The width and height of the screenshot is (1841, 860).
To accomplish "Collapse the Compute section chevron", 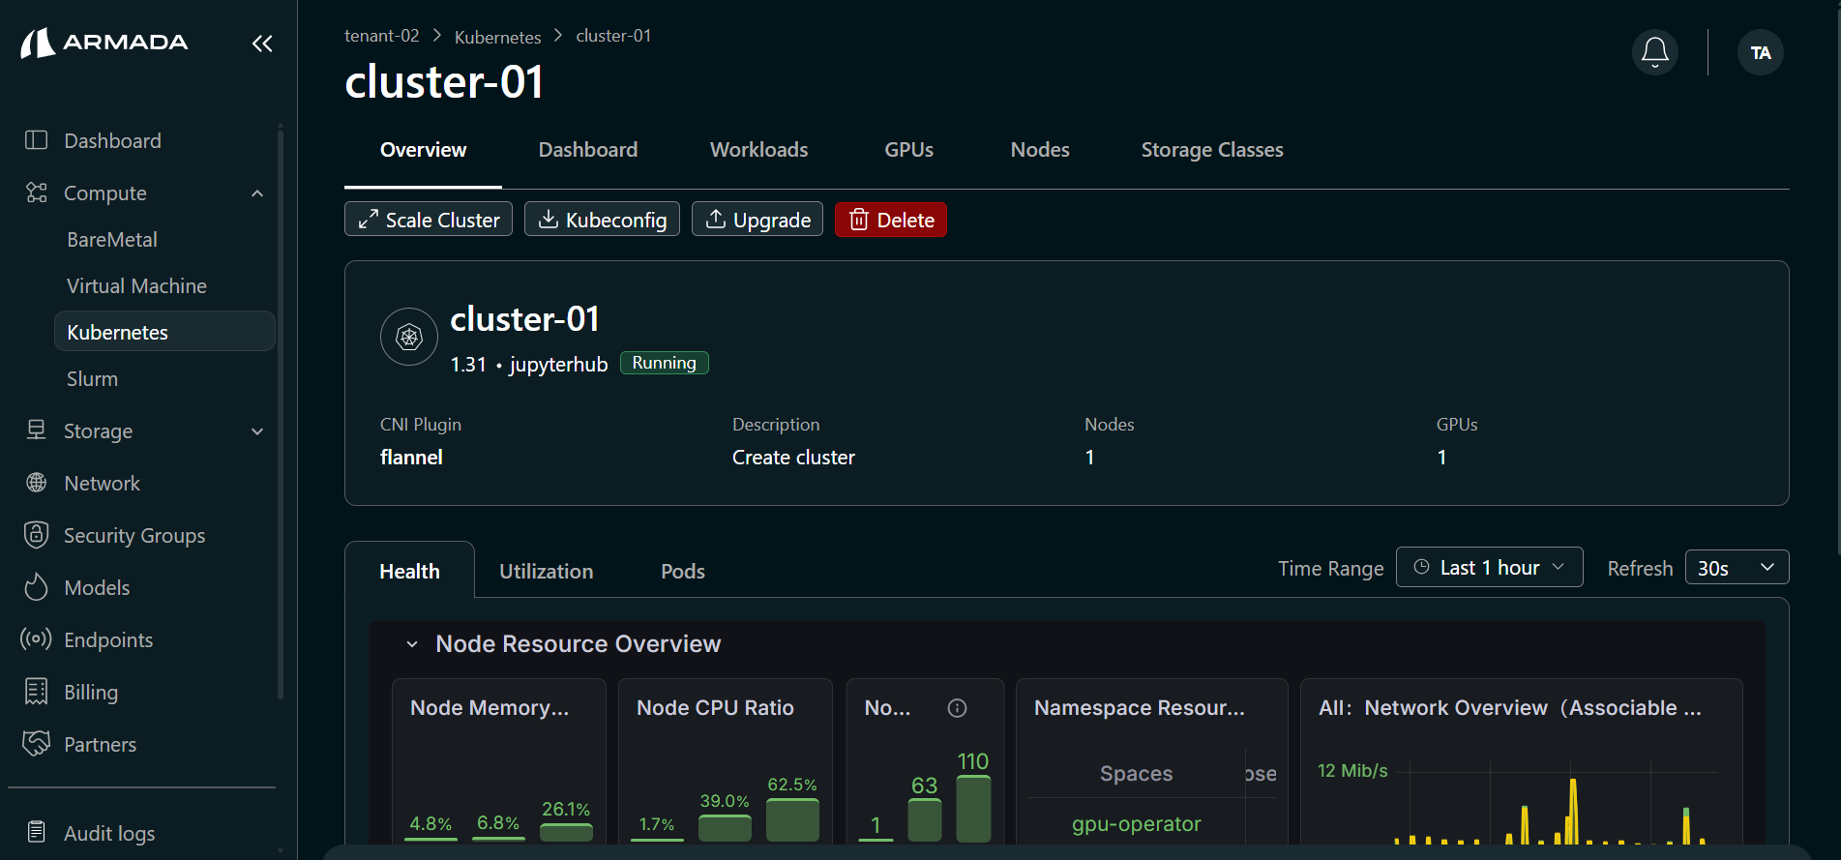I will pyautogui.click(x=257, y=193).
